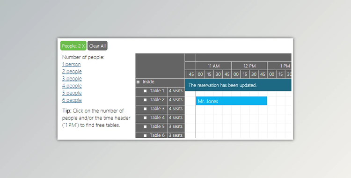
Task: Select the 2 people filter link
Action: coord(72,72)
